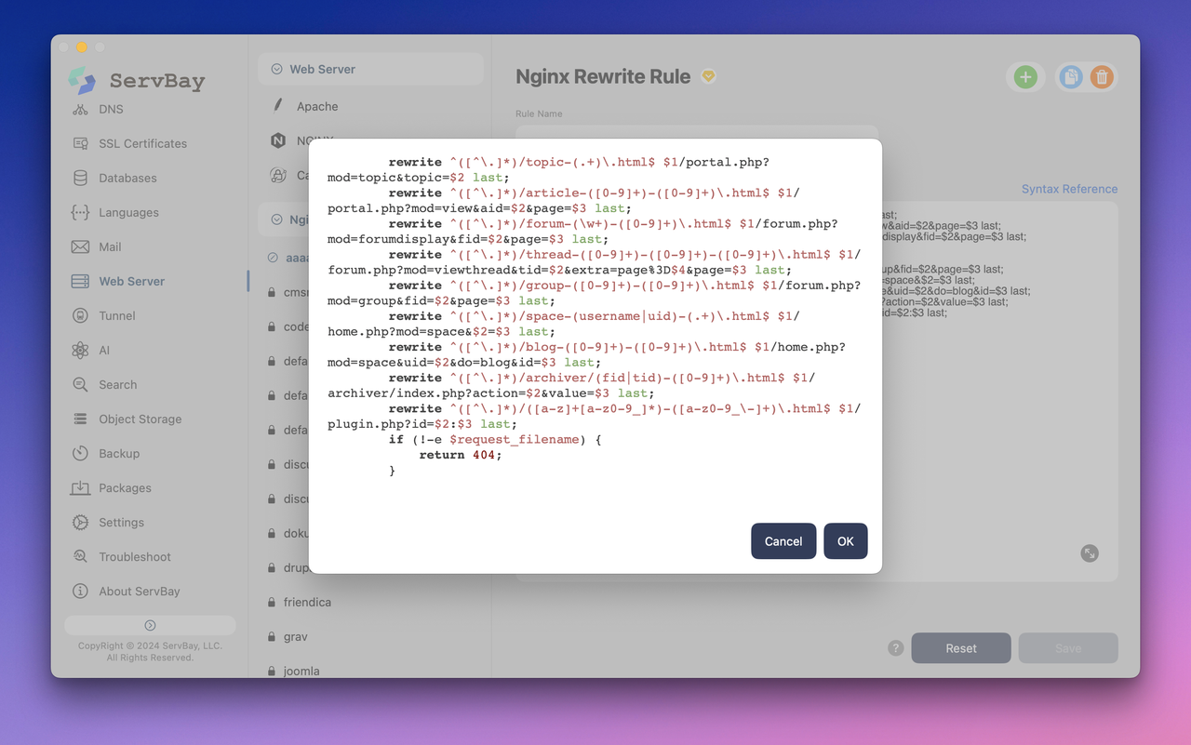Click the 'return 404;' line in dialog
The image size is (1191, 745).
tap(460, 455)
